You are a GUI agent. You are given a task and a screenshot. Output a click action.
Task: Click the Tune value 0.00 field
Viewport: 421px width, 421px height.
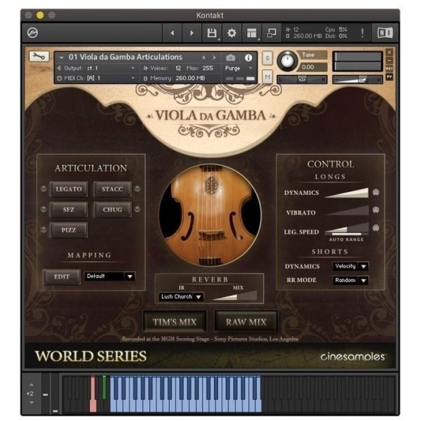point(312,67)
